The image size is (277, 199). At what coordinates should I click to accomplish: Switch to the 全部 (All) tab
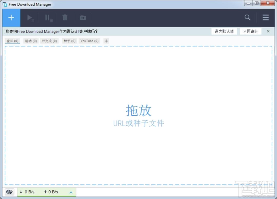click(12, 41)
